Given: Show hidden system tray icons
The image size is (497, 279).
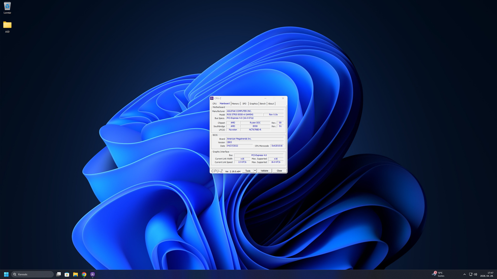Looking at the screenshot, I should tap(464, 274).
